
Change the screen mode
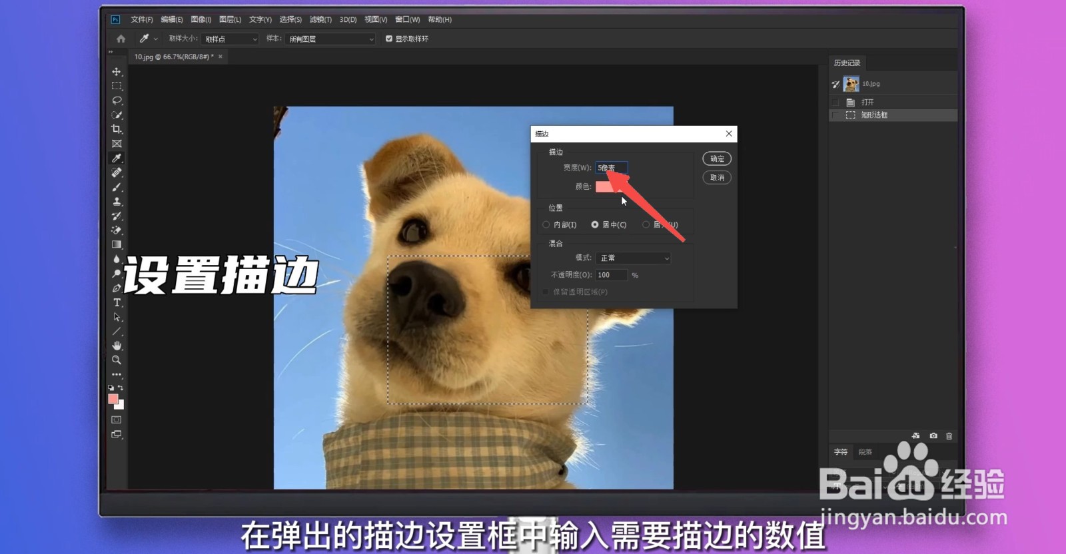pos(117,434)
